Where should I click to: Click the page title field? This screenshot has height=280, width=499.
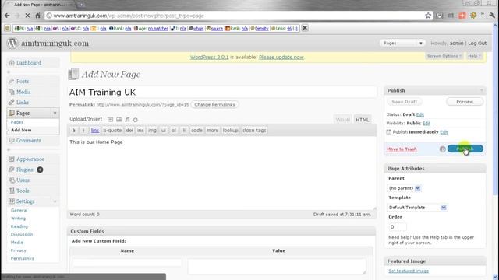coord(221,93)
